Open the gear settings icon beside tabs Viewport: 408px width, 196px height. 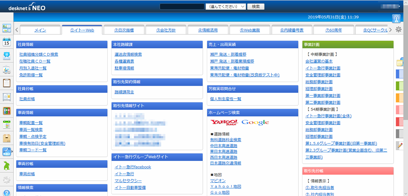click(x=399, y=29)
